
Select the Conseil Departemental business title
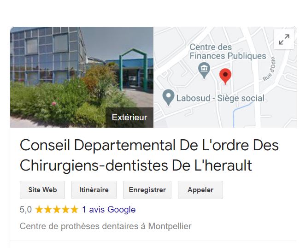[149, 155]
